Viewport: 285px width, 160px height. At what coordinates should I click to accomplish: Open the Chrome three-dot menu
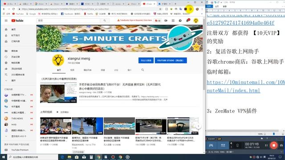pos(202,9)
